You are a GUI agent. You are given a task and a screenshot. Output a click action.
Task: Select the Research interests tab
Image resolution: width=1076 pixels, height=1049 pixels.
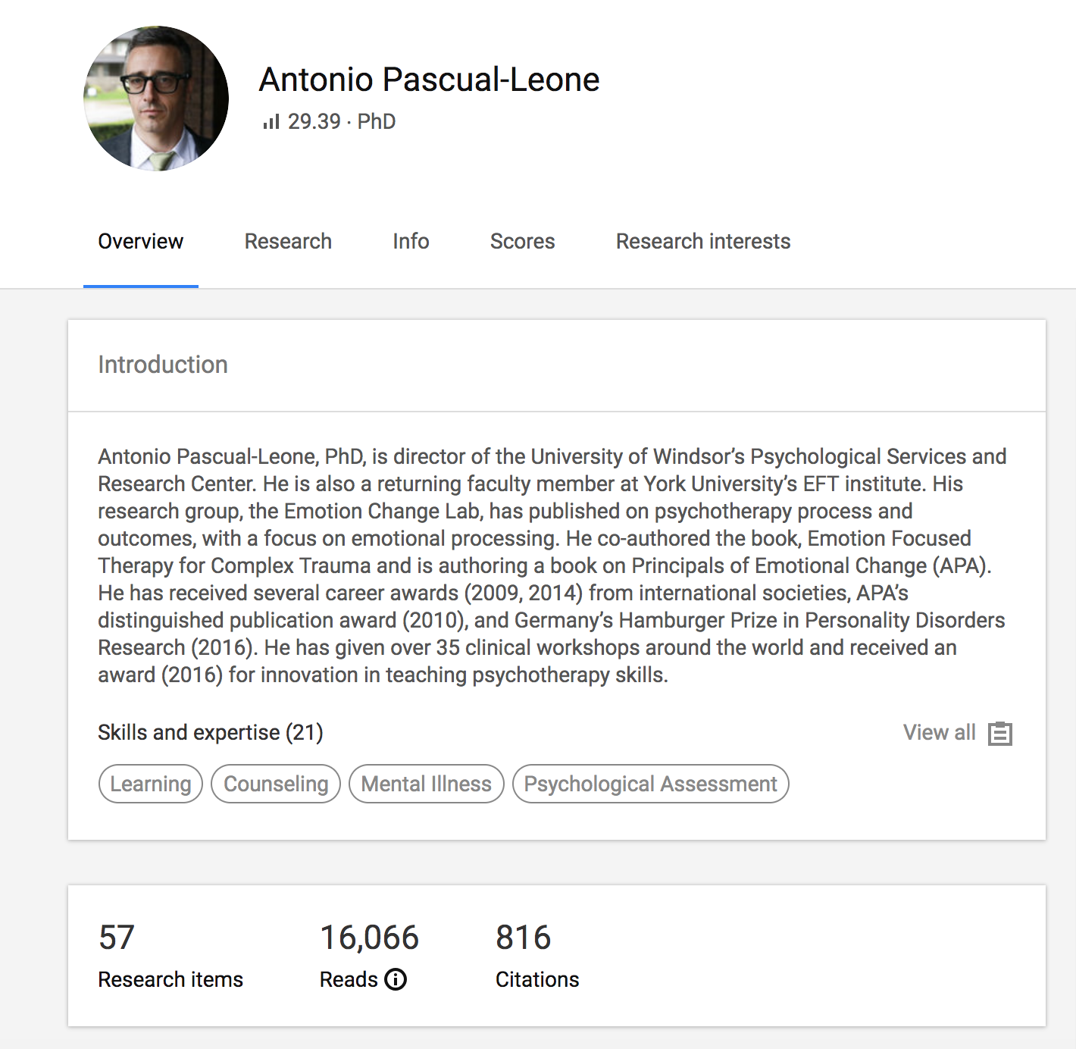702,241
